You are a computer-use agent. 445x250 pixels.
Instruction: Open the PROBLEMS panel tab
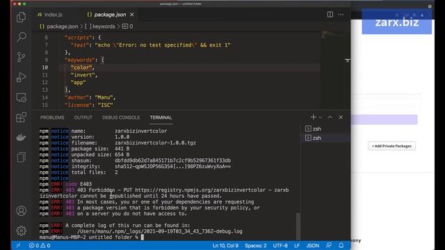point(52,117)
